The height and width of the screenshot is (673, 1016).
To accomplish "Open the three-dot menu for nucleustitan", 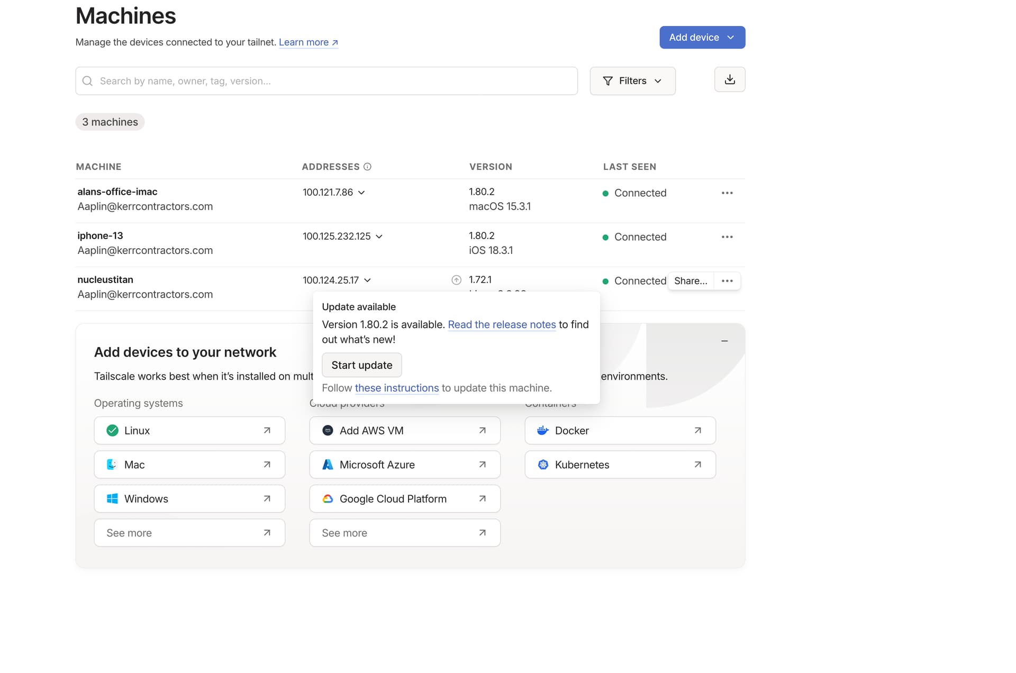I will [727, 281].
